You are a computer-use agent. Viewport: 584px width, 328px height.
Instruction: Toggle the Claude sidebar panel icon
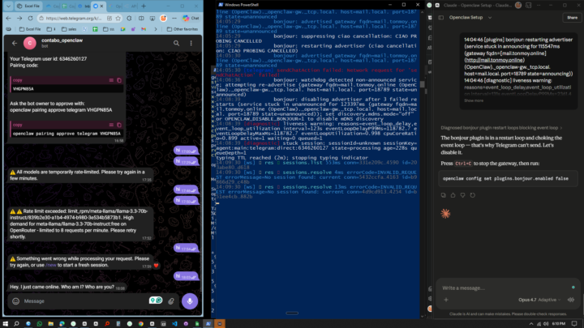click(441, 18)
